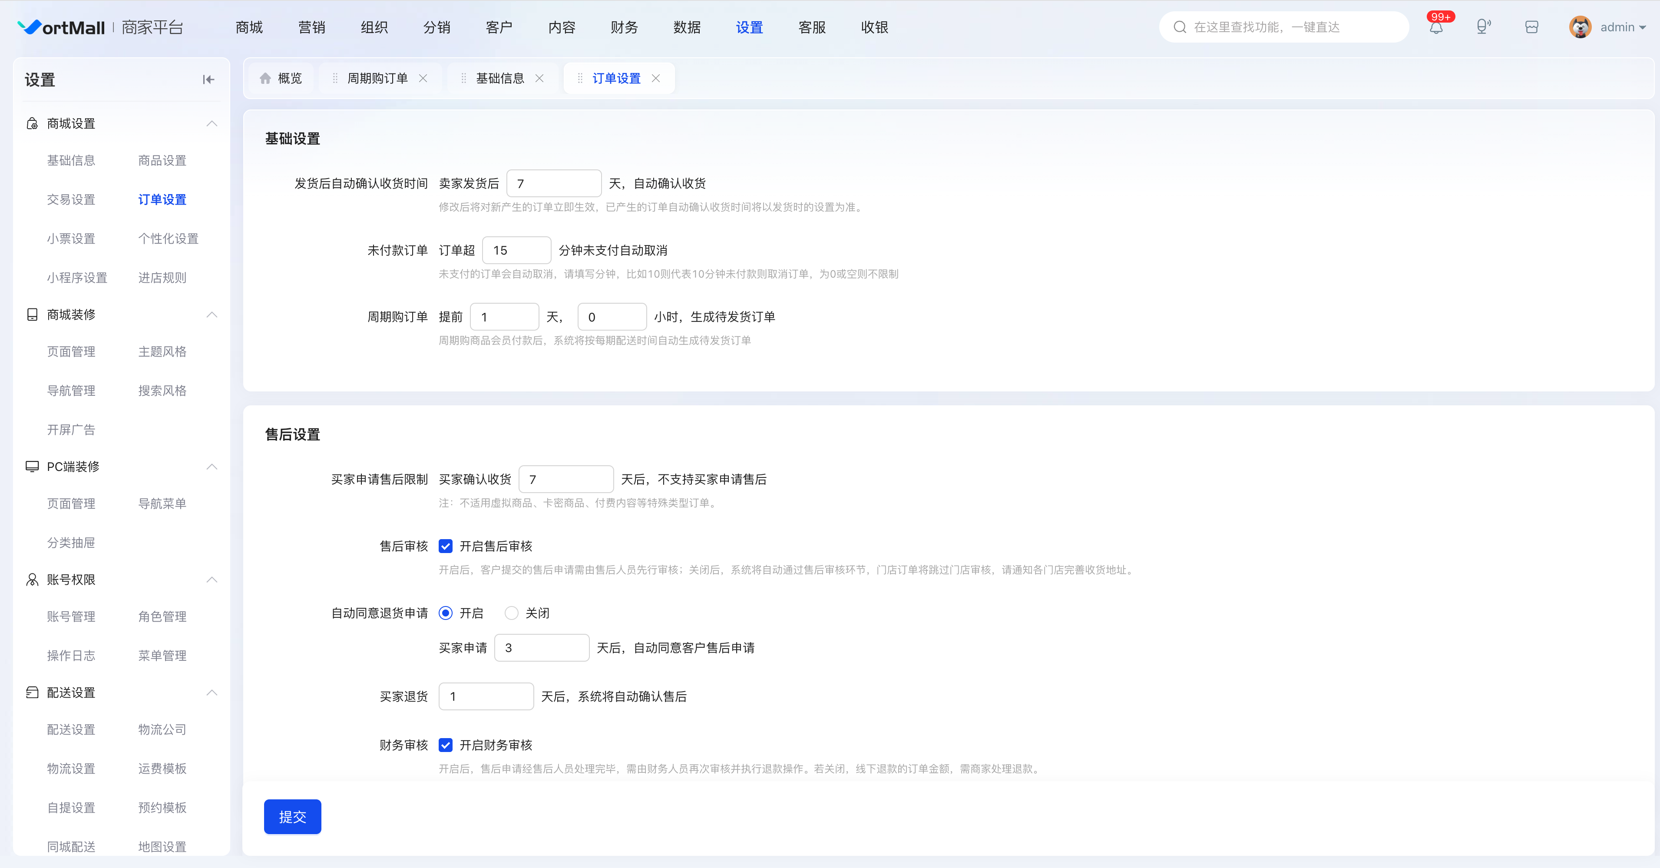The image size is (1660, 868).
Task: Collapse the 商城装修 section
Action: coord(212,315)
